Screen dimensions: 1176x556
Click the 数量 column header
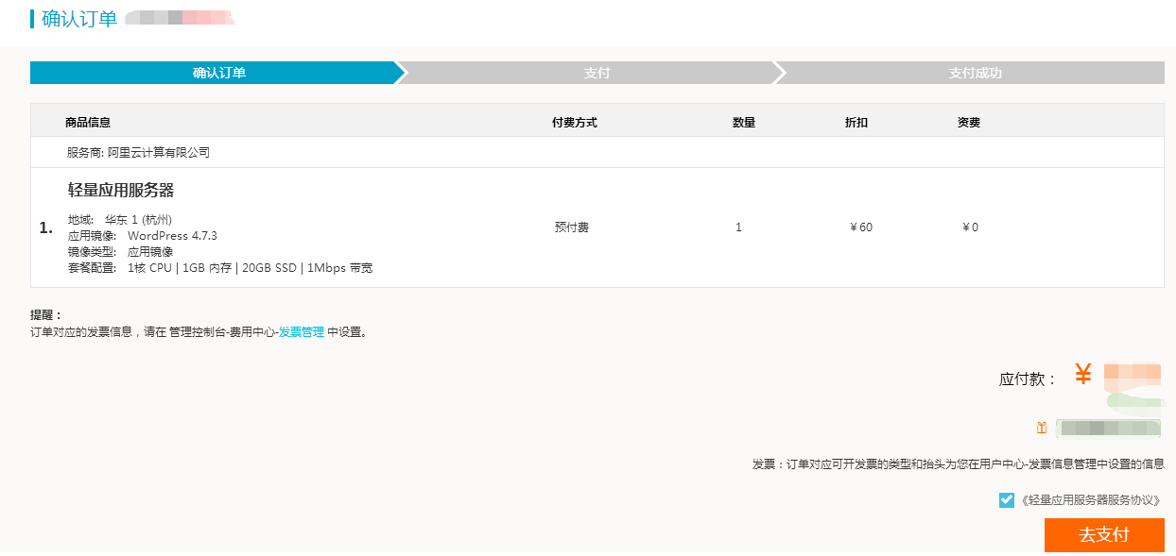tap(744, 123)
